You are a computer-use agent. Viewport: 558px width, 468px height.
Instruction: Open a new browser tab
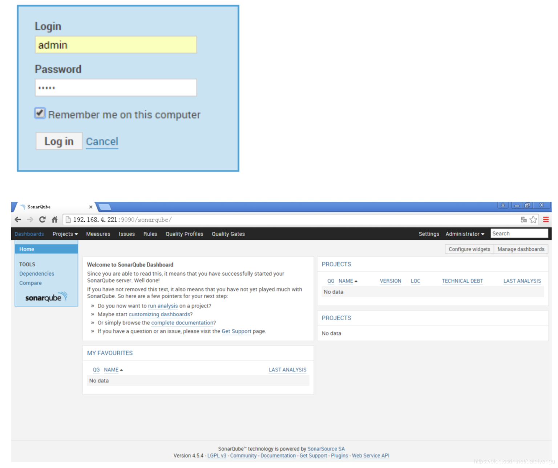(105, 207)
